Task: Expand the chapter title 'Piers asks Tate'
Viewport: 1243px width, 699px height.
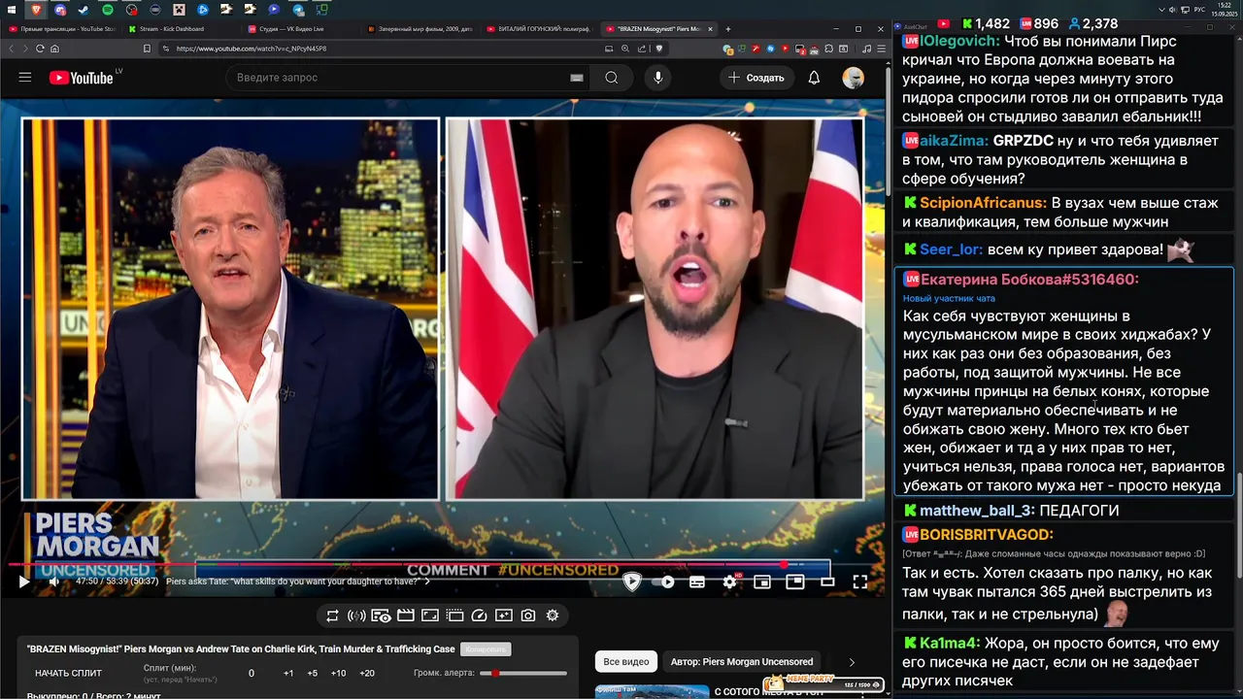Action: 297,582
